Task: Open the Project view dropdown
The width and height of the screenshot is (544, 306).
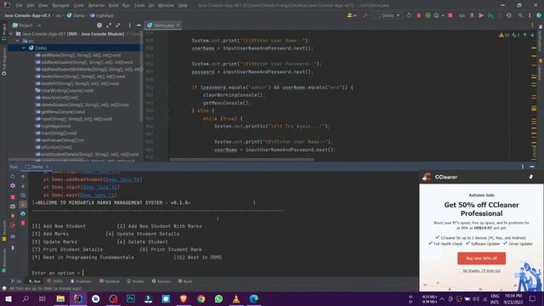Action: [x=39, y=25]
